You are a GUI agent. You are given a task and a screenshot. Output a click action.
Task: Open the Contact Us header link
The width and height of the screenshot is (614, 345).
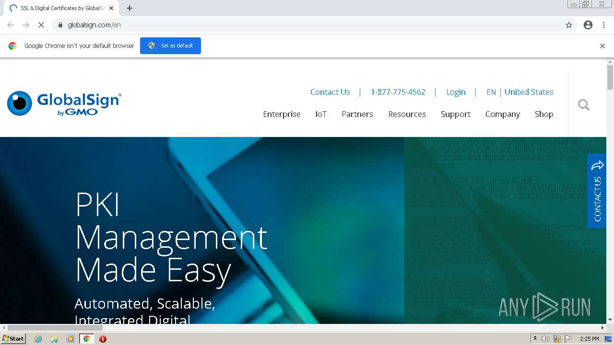(330, 92)
